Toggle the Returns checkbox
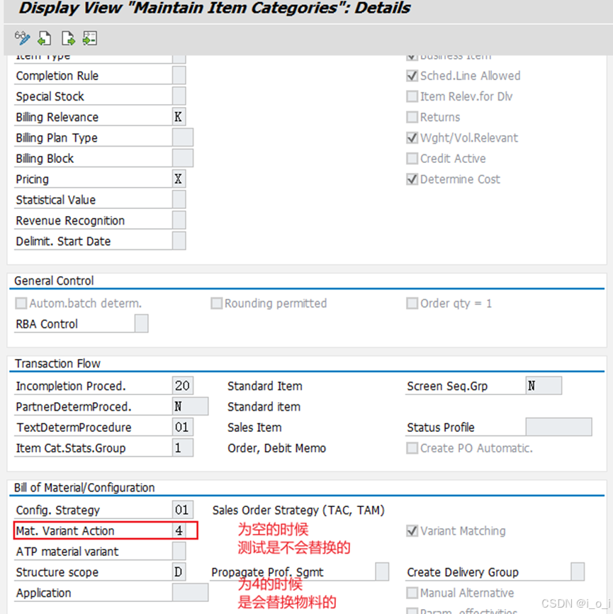The height and width of the screenshot is (614, 613). pos(412,117)
